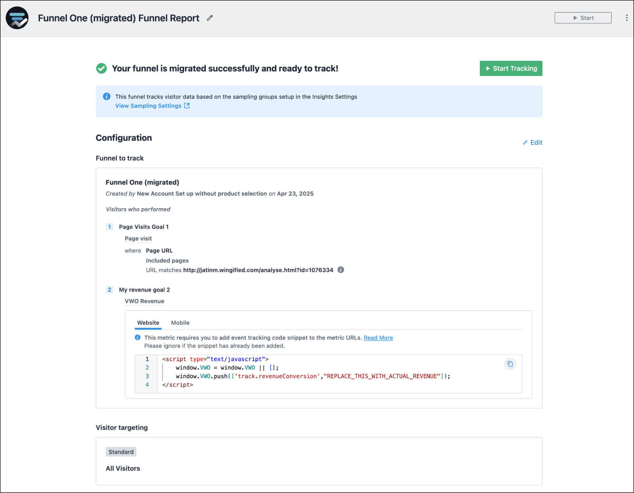
Task: Edit the funnel report title with pencil icon
Action: (x=210, y=18)
